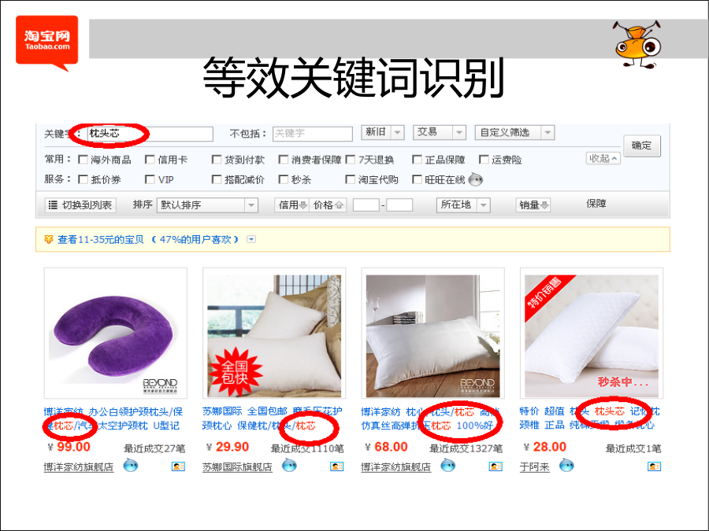Open 查看11-35元的宝贝 link
Viewport: 709px width, 531px height.
pos(100,239)
